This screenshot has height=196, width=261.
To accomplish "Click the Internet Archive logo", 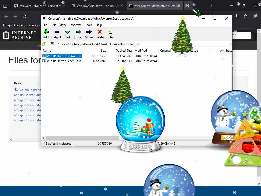I will 19,35.
